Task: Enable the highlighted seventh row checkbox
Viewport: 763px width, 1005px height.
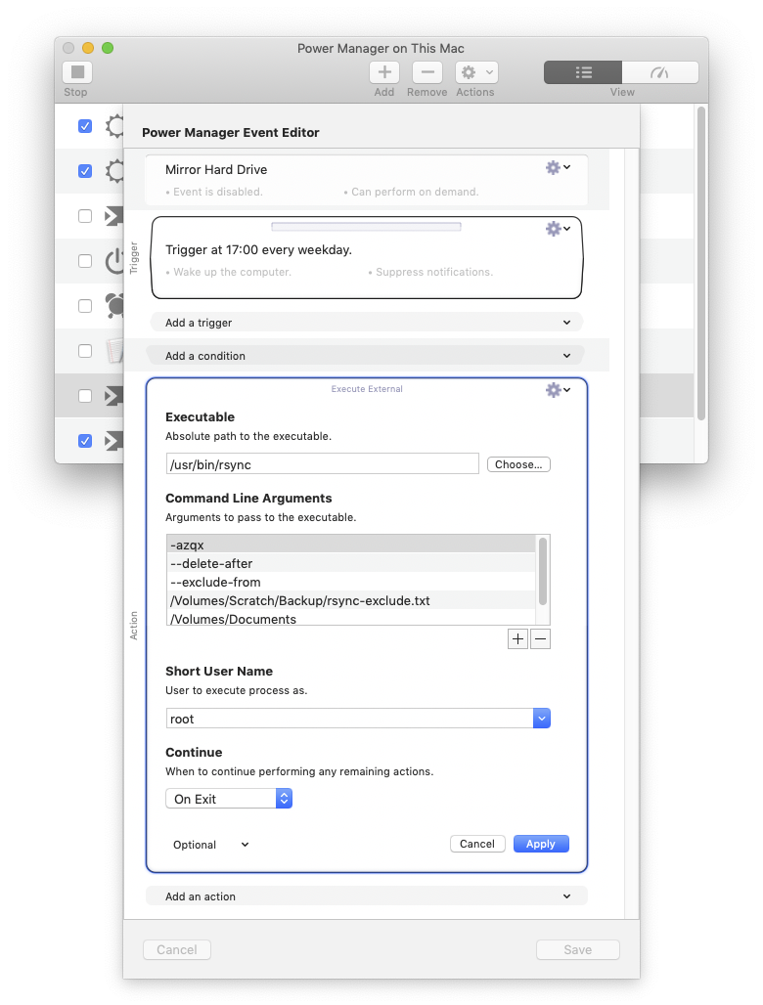Action: click(x=85, y=396)
